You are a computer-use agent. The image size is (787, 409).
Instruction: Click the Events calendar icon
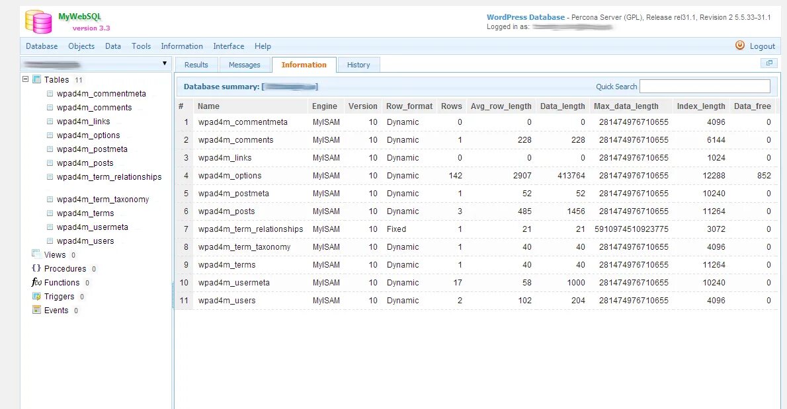tap(36, 310)
